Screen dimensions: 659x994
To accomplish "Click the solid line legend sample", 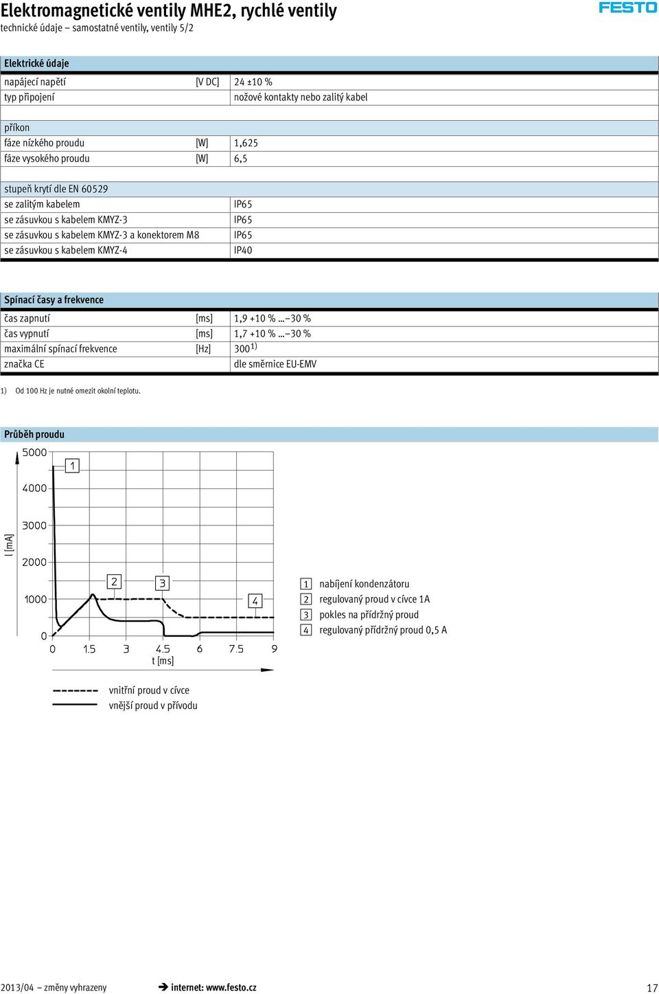I will tap(76, 705).
